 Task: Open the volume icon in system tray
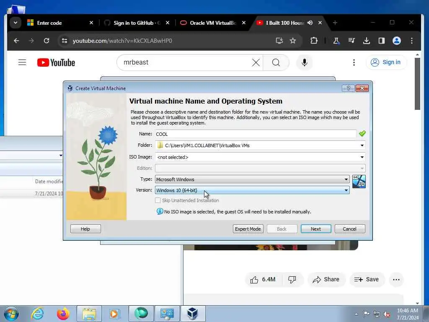[387, 314]
